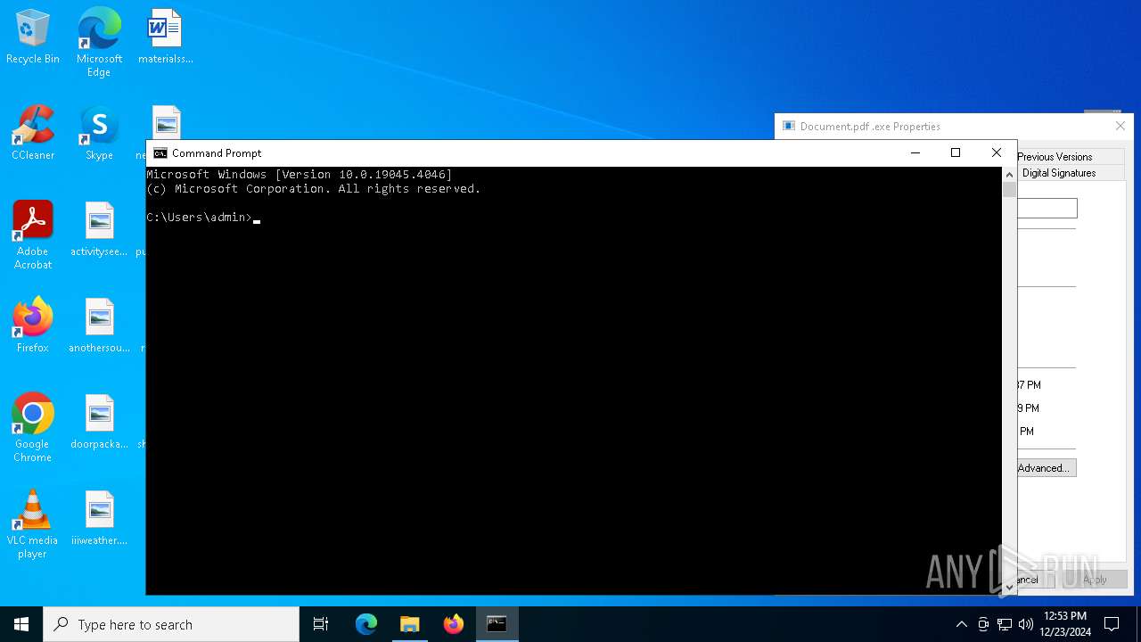Screen dimensions: 1141x642
Task: Close the Command Prompt window
Action: pos(997,153)
